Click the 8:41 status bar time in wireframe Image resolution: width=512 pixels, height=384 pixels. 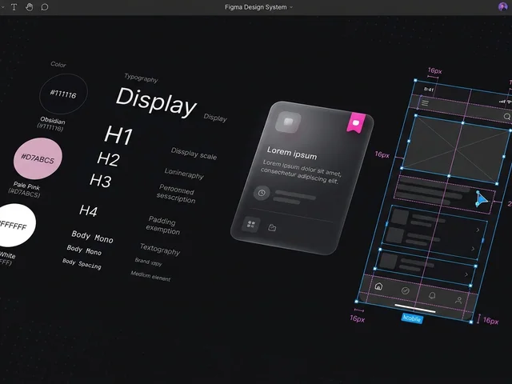tap(429, 90)
